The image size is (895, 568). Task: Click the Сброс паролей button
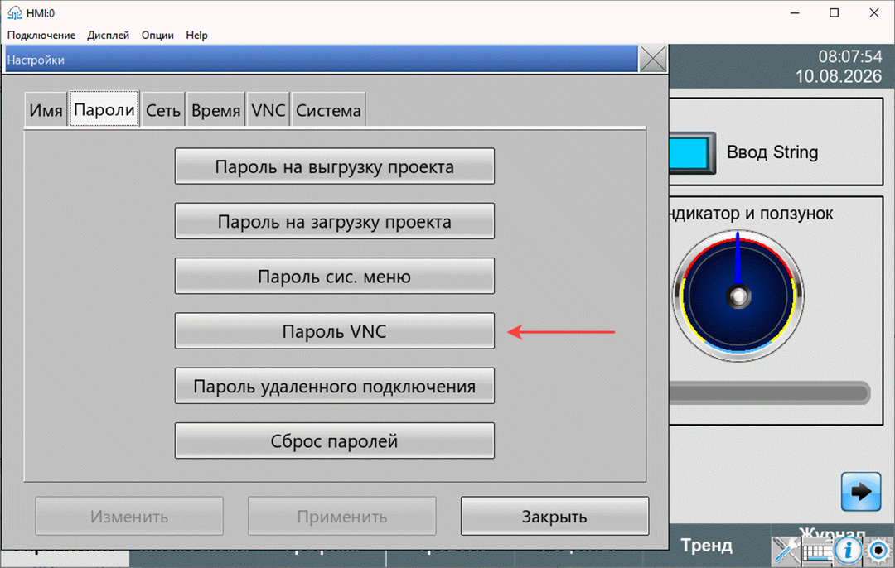point(335,440)
